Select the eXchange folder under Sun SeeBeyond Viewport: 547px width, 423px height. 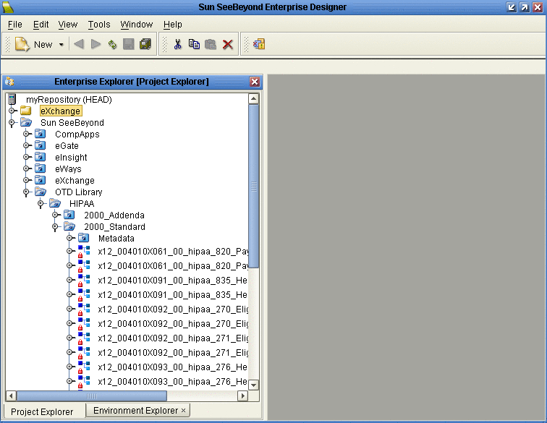75,181
